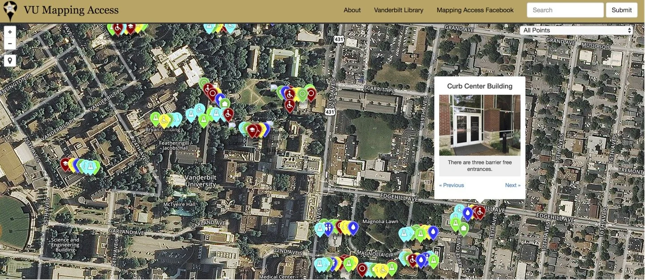Click the VU Mapping Access pin logo
This screenshot has width=645, height=280.
pos(9,9)
